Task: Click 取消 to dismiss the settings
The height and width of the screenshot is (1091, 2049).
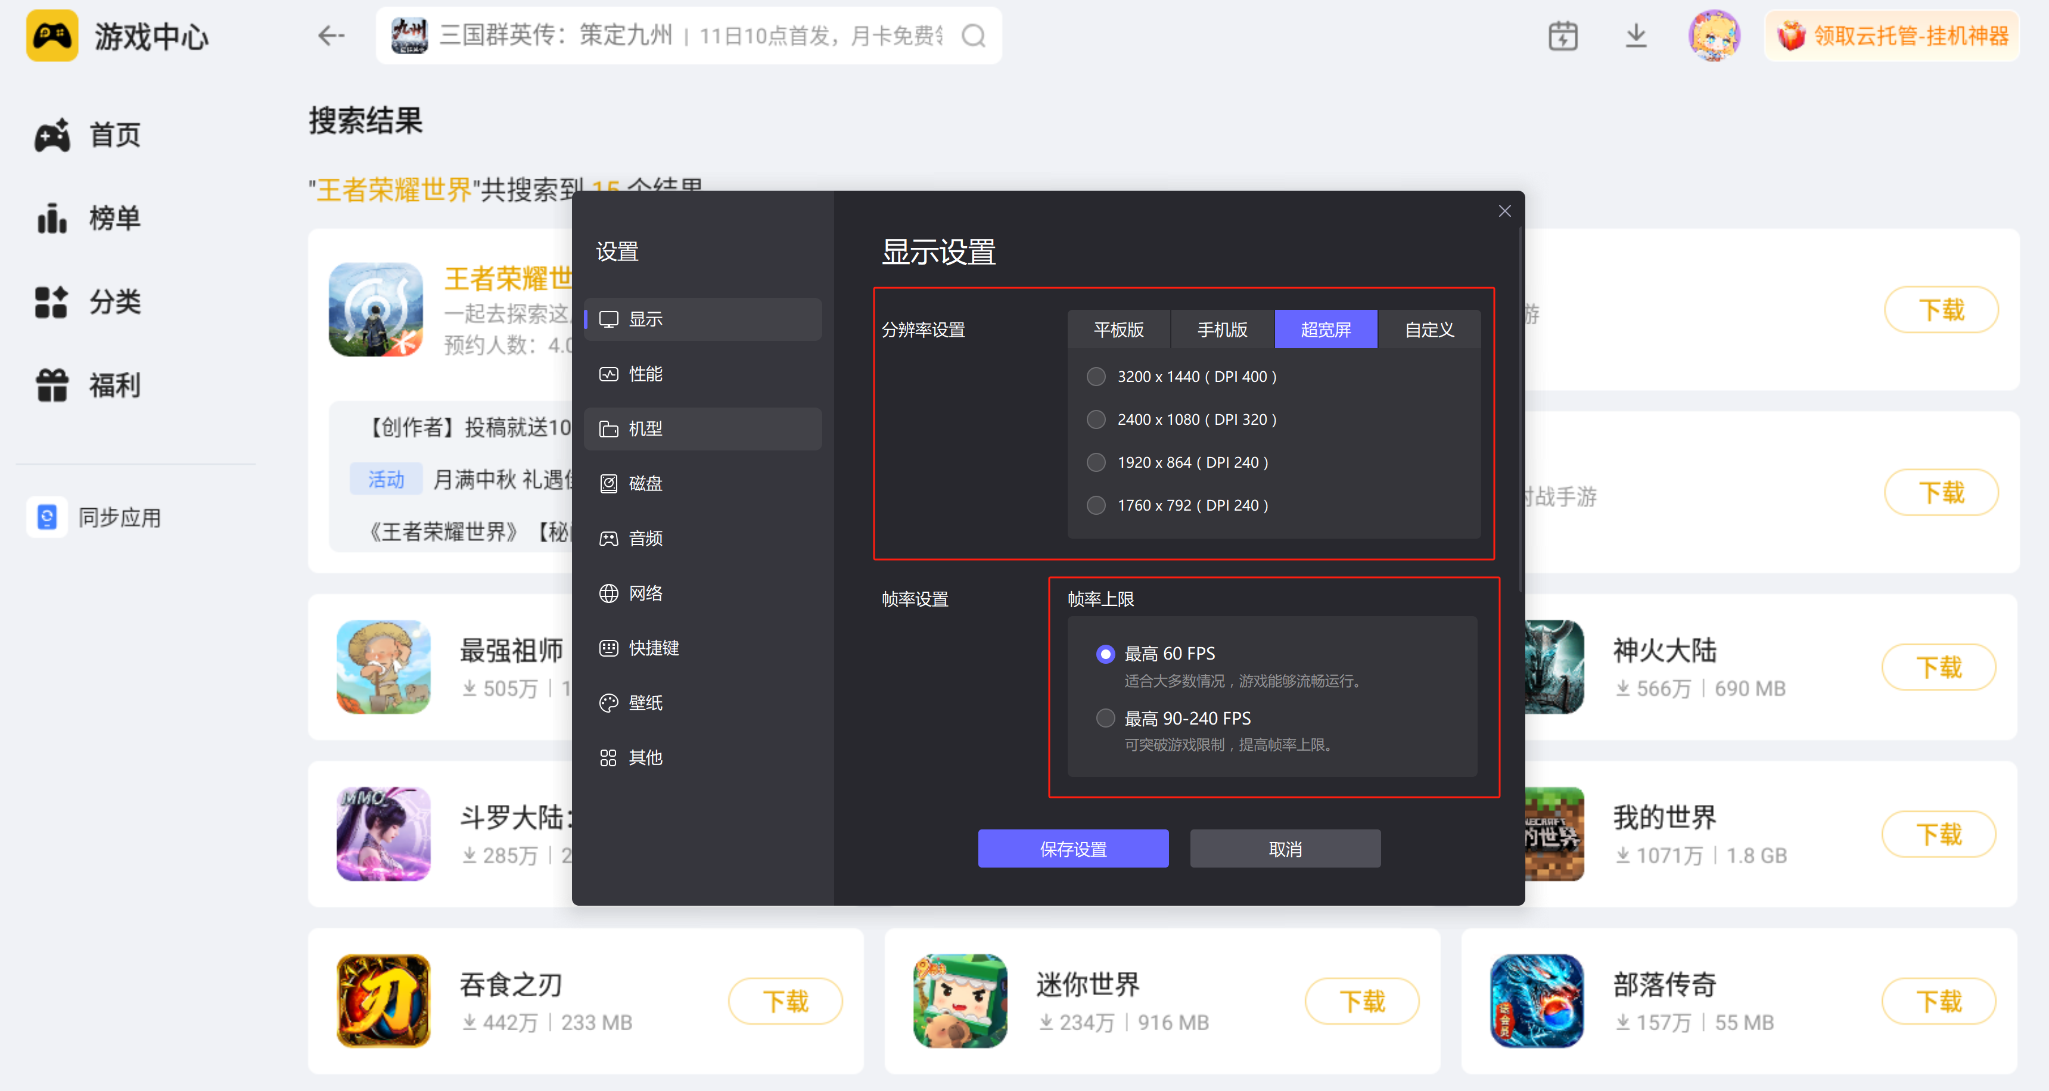Action: click(1285, 848)
